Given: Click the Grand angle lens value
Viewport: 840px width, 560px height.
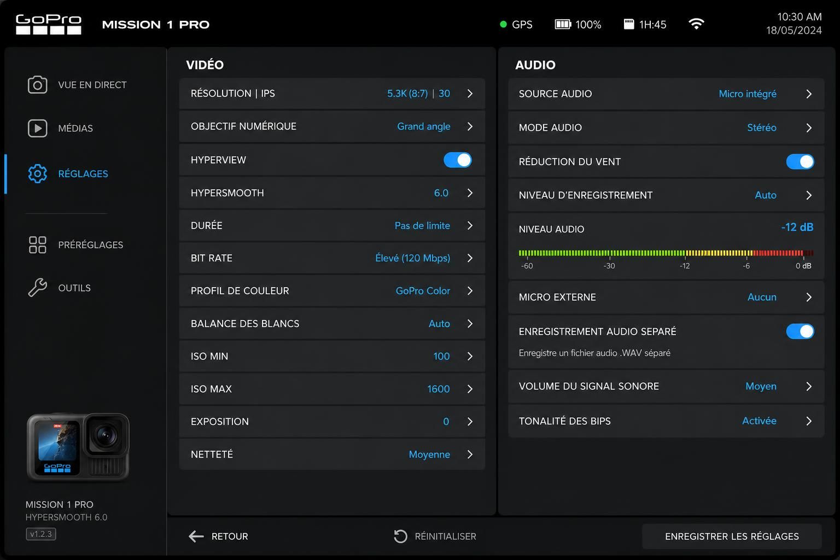Looking at the screenshot, I should [x=424, y=126].
